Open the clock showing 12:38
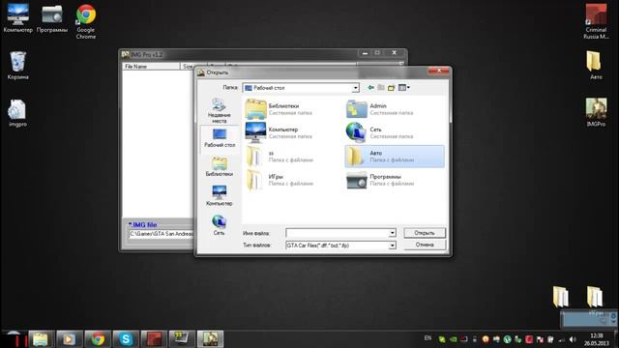Viewport: 619px width, 348px height. click(597, 339)
